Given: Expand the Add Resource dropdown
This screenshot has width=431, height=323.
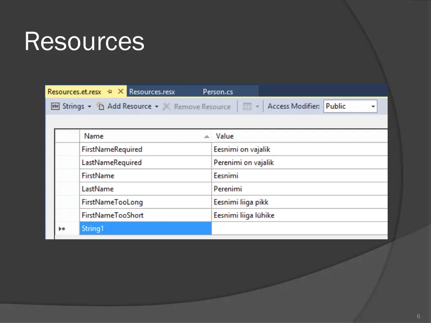Looking at the screenshot, I should click(x=157, y=106).
